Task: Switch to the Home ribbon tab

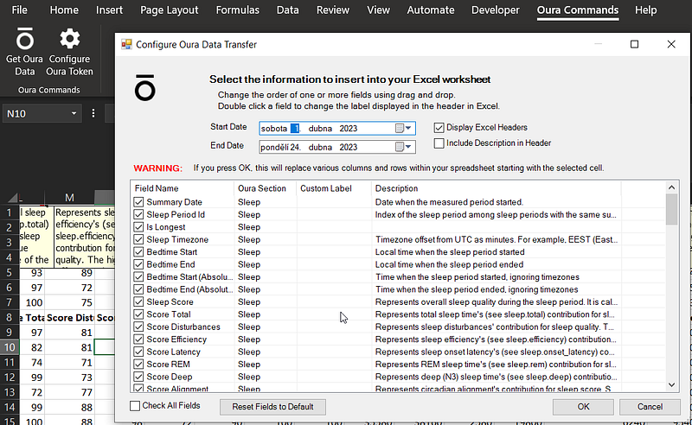Action: (64, 10)
